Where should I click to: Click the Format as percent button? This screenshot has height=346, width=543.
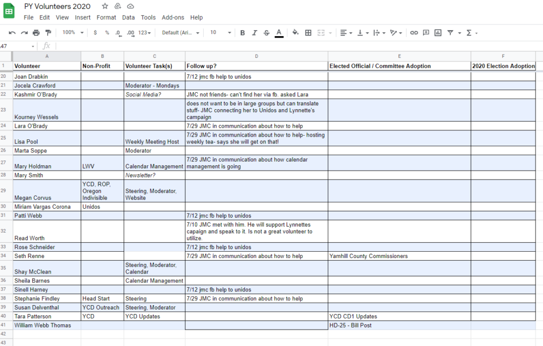[107, 33]
